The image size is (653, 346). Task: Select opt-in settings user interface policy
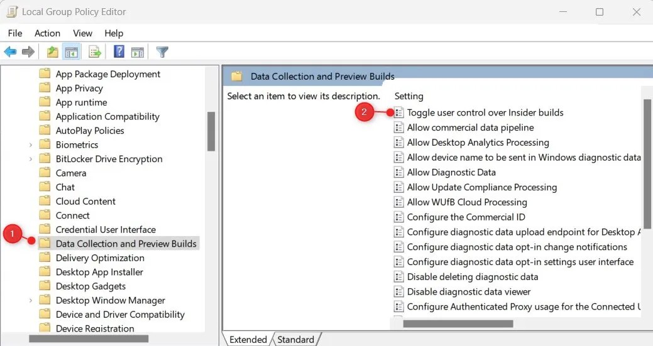(x=520, y=262)
